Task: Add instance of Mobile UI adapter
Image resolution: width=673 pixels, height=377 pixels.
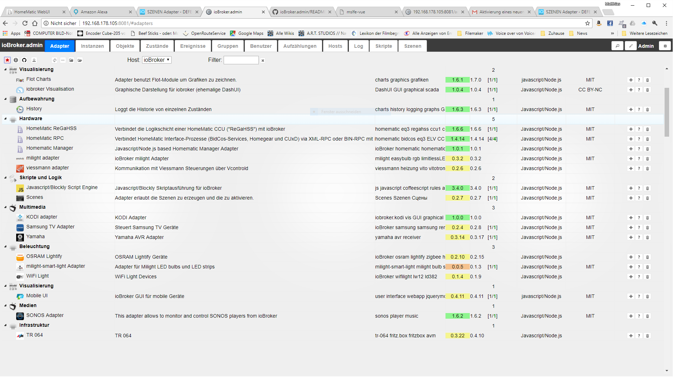Action: pyautogui.click(x=631, y=297)
